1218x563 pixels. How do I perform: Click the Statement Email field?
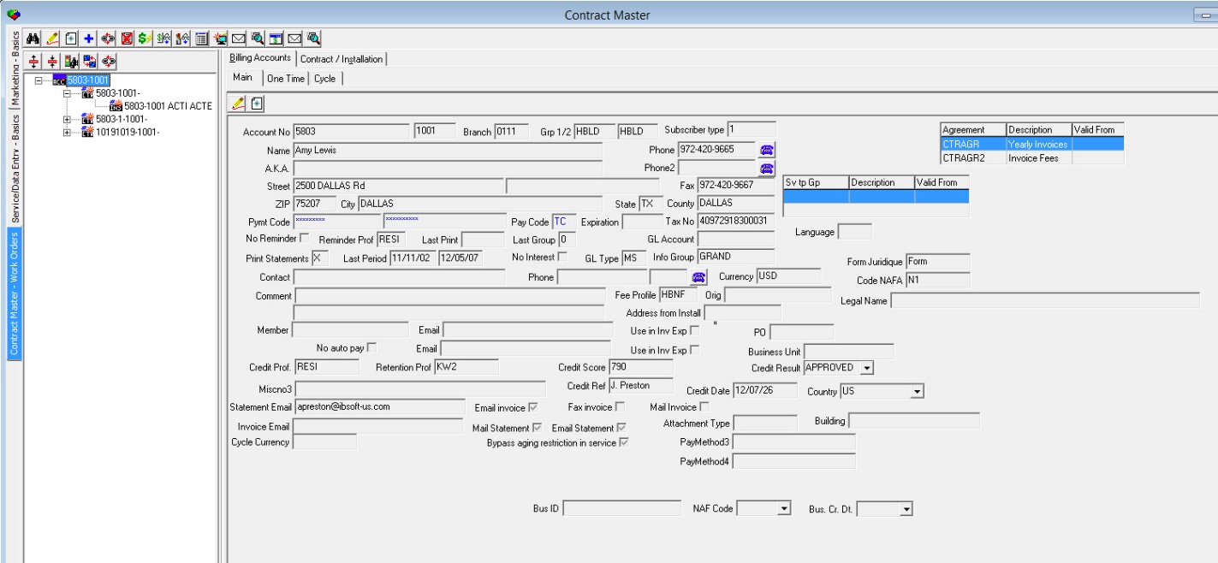[378, 406]
